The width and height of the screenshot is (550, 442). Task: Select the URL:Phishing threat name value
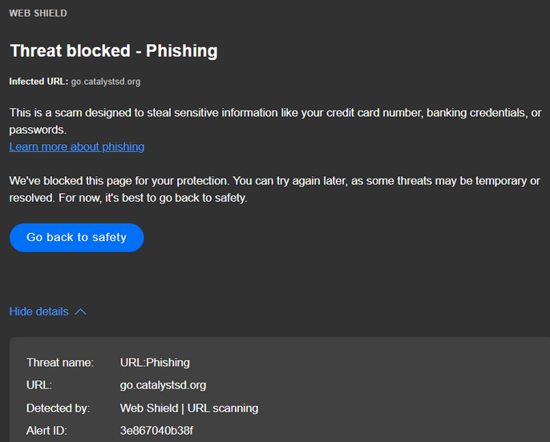[155, 363]
